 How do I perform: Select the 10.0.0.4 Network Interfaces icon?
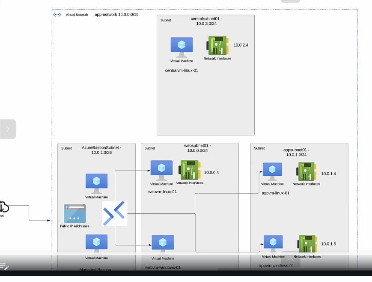pos(189,170)
